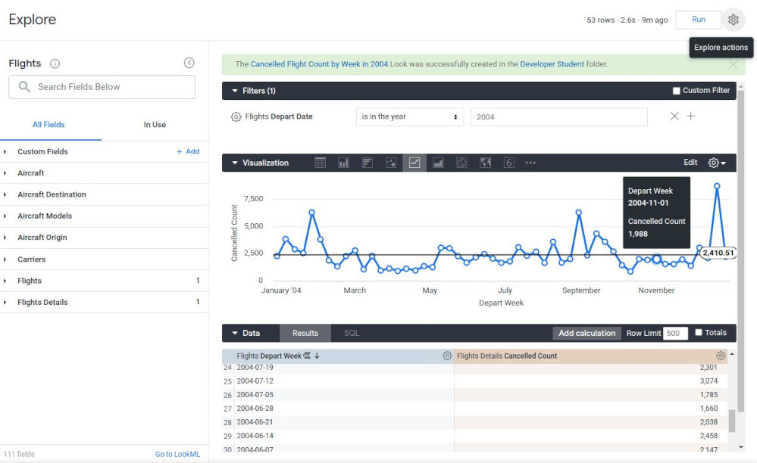The width and height of the screenshot is (757, 463).
Task: Click the '53 rows · 2.6s · 9m ago' status text
Action: 627,20
